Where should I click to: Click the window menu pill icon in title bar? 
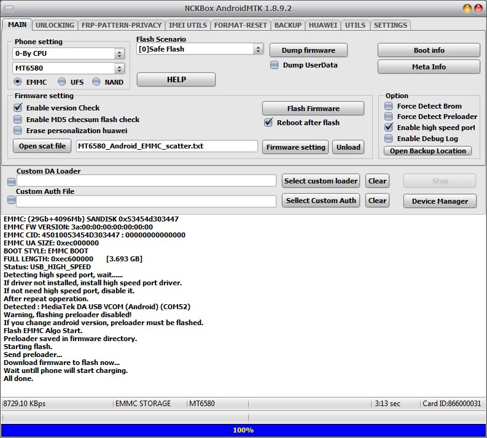pyautogui.click(x=9, y=9)
